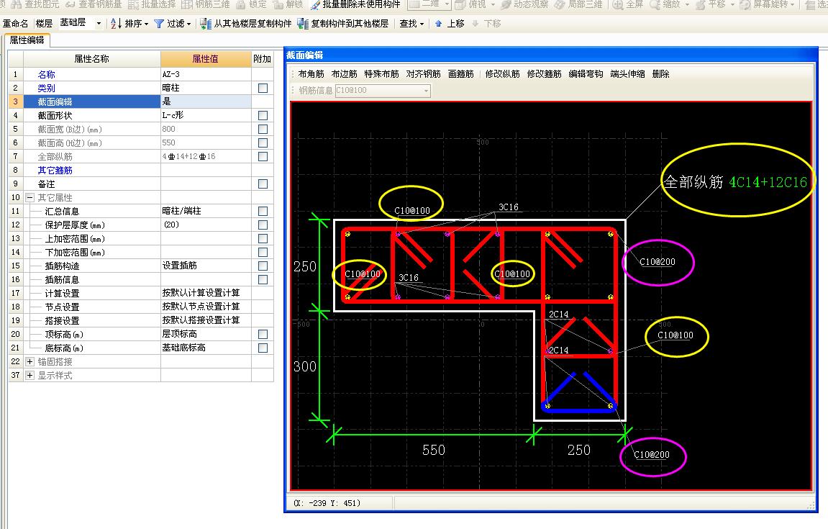The width and height of the screenshot is (828, 529).
Task: Toggle the 插筋构造 row checkbox
Action: 263,266
